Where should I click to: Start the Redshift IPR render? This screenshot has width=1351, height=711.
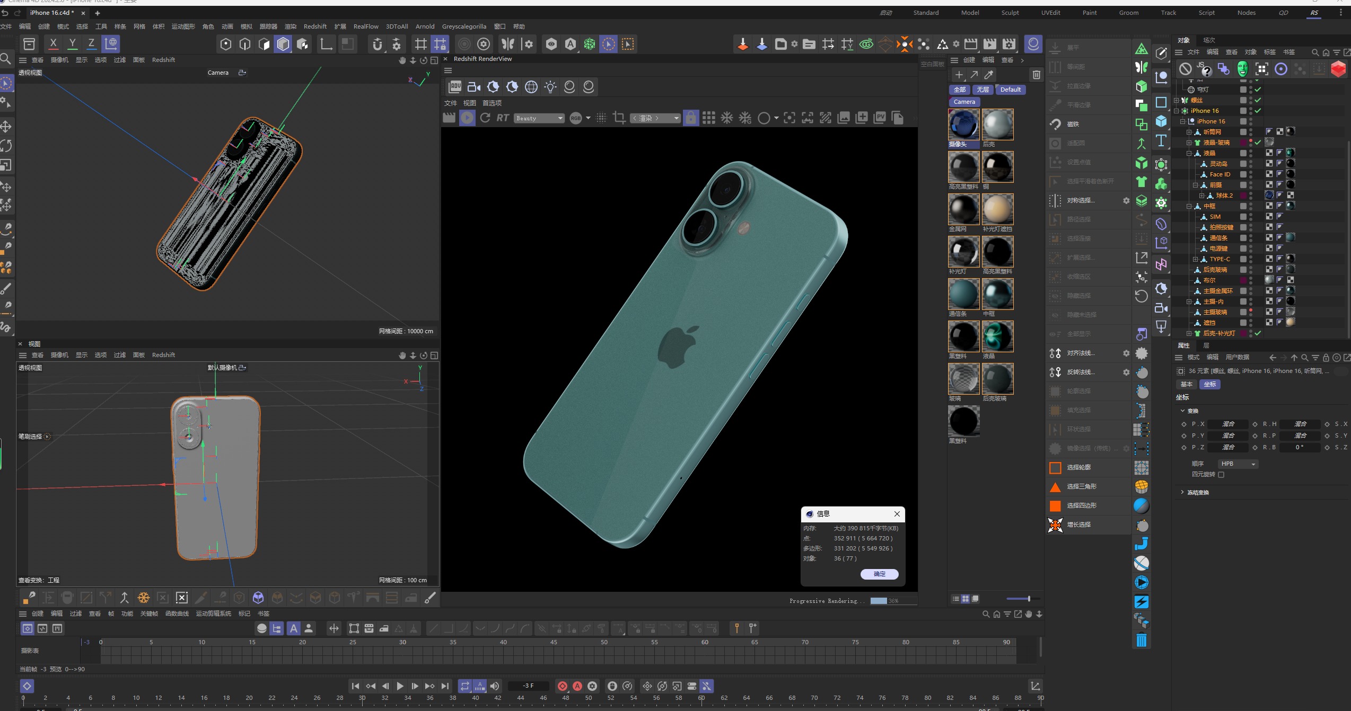click(467, 118)
